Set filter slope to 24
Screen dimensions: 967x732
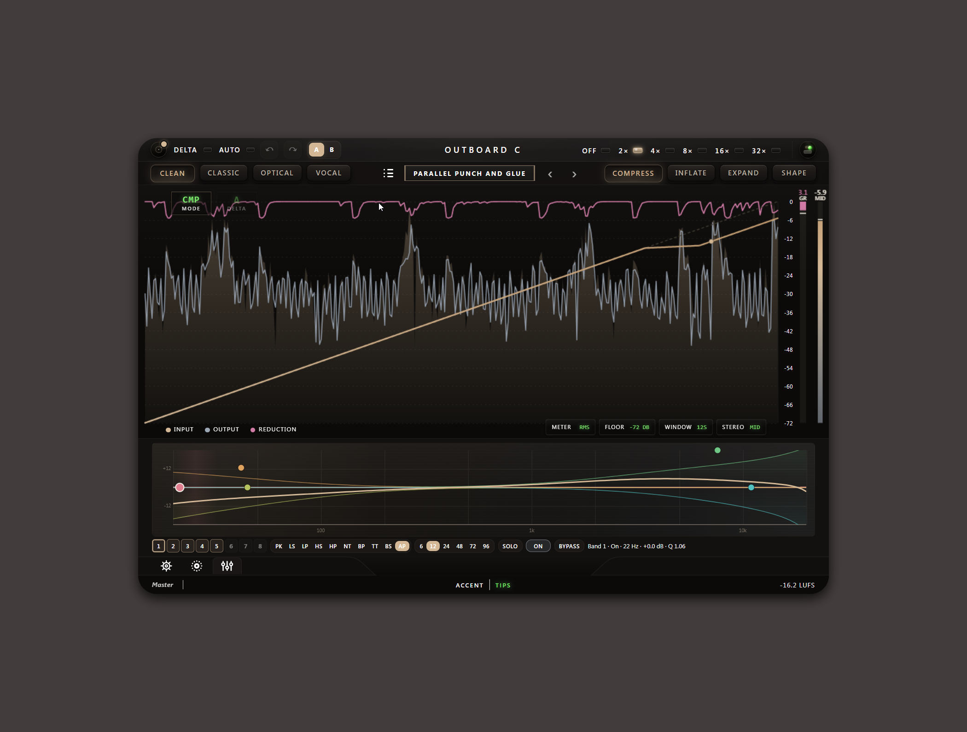coord(446,546)
